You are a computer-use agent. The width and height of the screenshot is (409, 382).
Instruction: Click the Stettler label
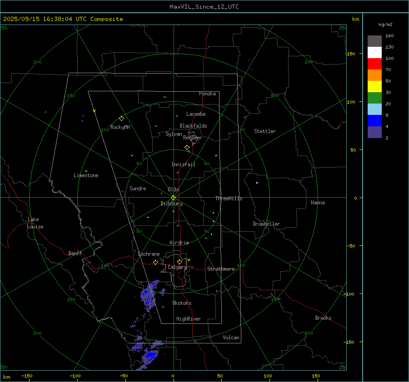(265, 131)
